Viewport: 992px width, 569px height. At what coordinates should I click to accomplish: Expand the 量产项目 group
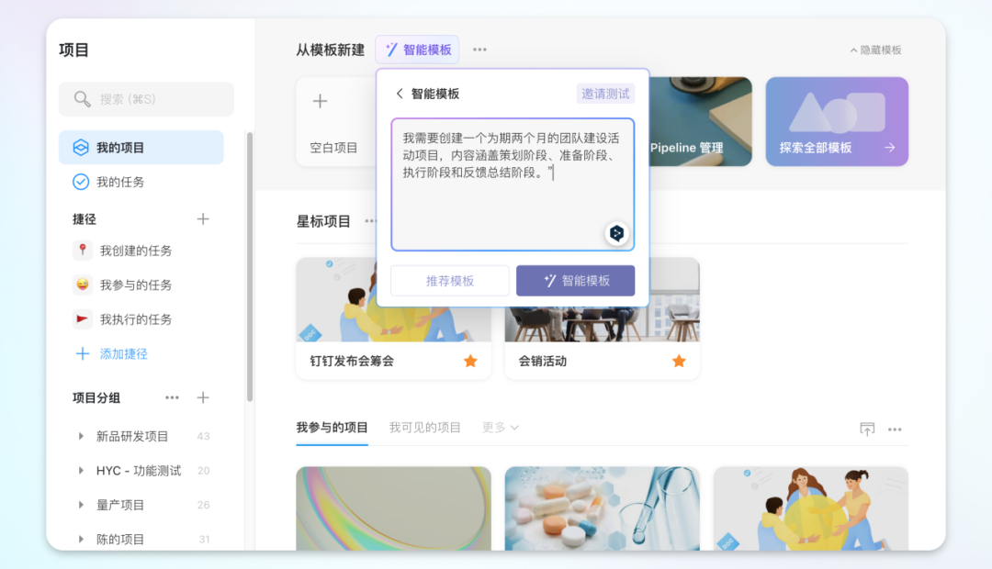point(81,506)
